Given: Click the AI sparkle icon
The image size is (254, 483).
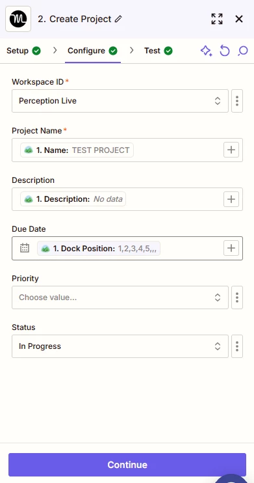Looking at the screenshot, I should point(207,51).
